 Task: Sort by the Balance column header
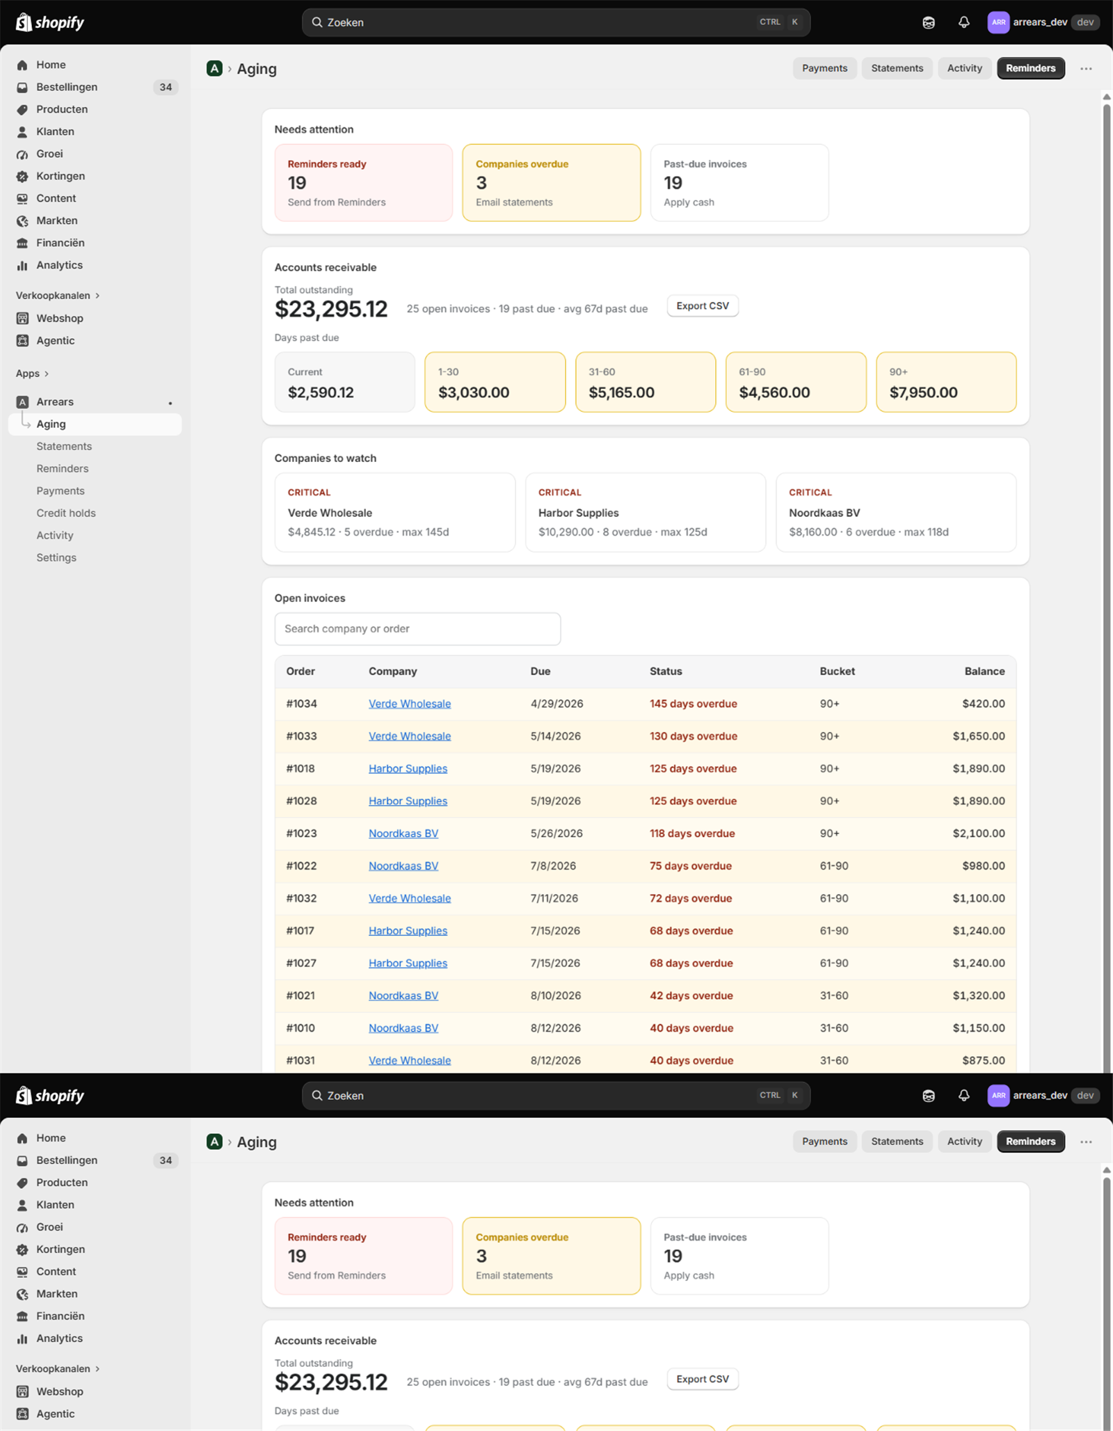(984, 671)
